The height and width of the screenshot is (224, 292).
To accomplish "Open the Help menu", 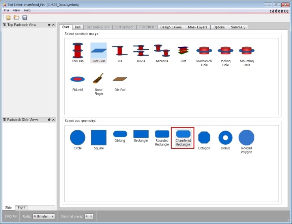I will click(27, 10).
